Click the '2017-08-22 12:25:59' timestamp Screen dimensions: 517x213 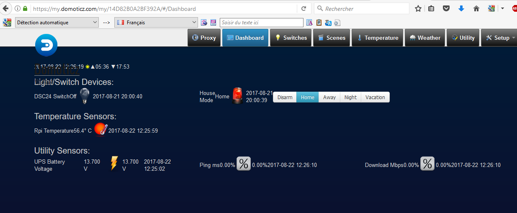coord(133,131)
